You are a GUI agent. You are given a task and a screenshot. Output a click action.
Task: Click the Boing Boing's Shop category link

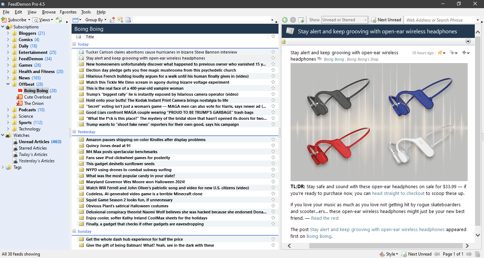[362, 59]
